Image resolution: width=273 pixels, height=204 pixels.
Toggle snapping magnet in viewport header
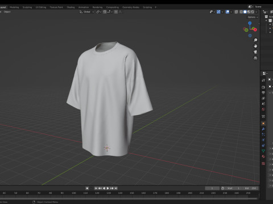[x=105, y=12]
